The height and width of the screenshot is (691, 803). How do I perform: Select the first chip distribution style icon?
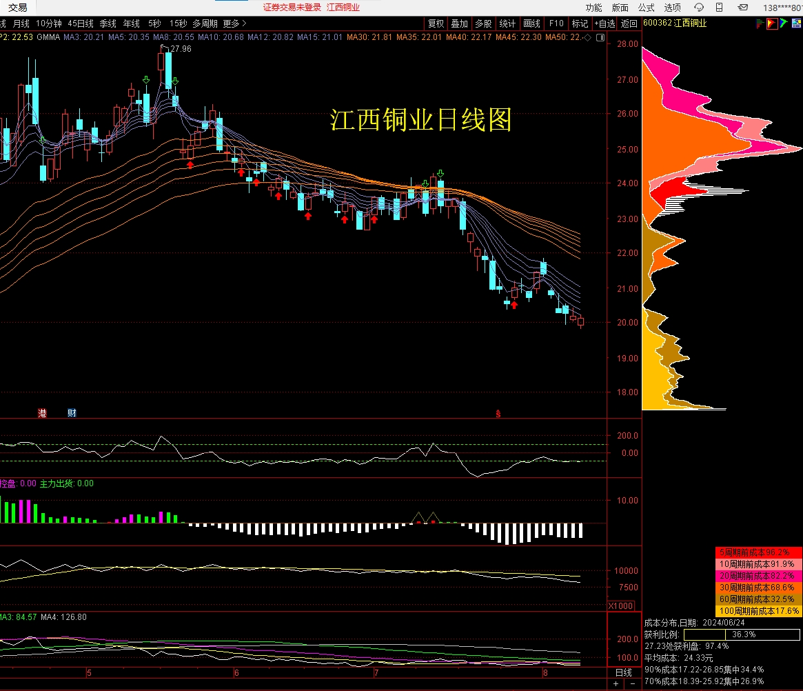coord(760,23)
